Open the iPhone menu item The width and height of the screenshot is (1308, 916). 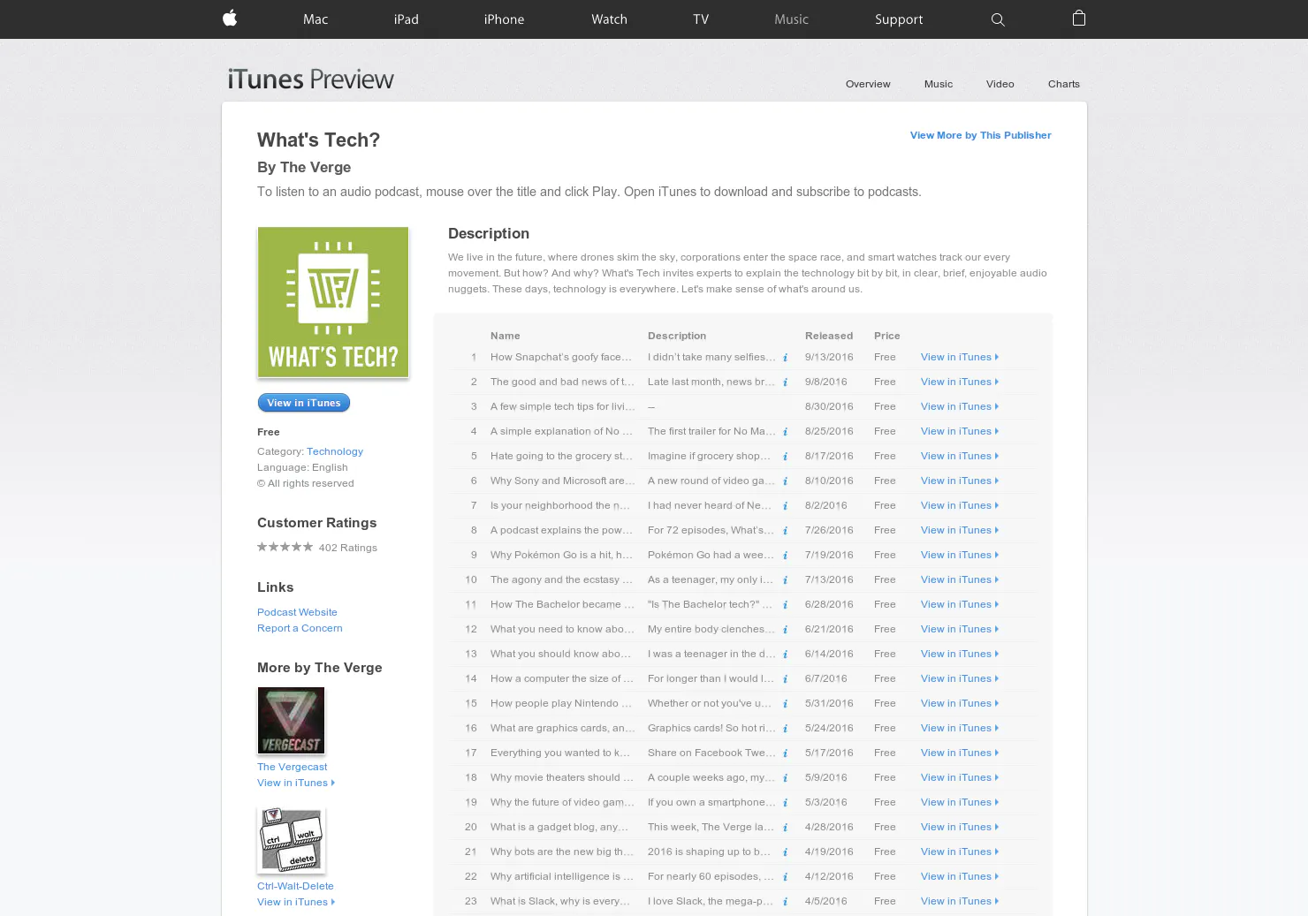pyautogui.click(x=504, y=19)
